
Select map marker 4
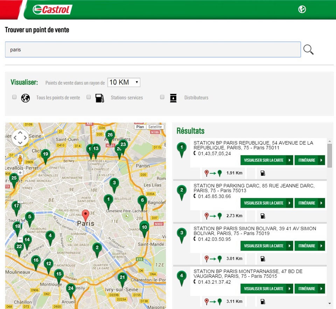click(x=50, y=238)
